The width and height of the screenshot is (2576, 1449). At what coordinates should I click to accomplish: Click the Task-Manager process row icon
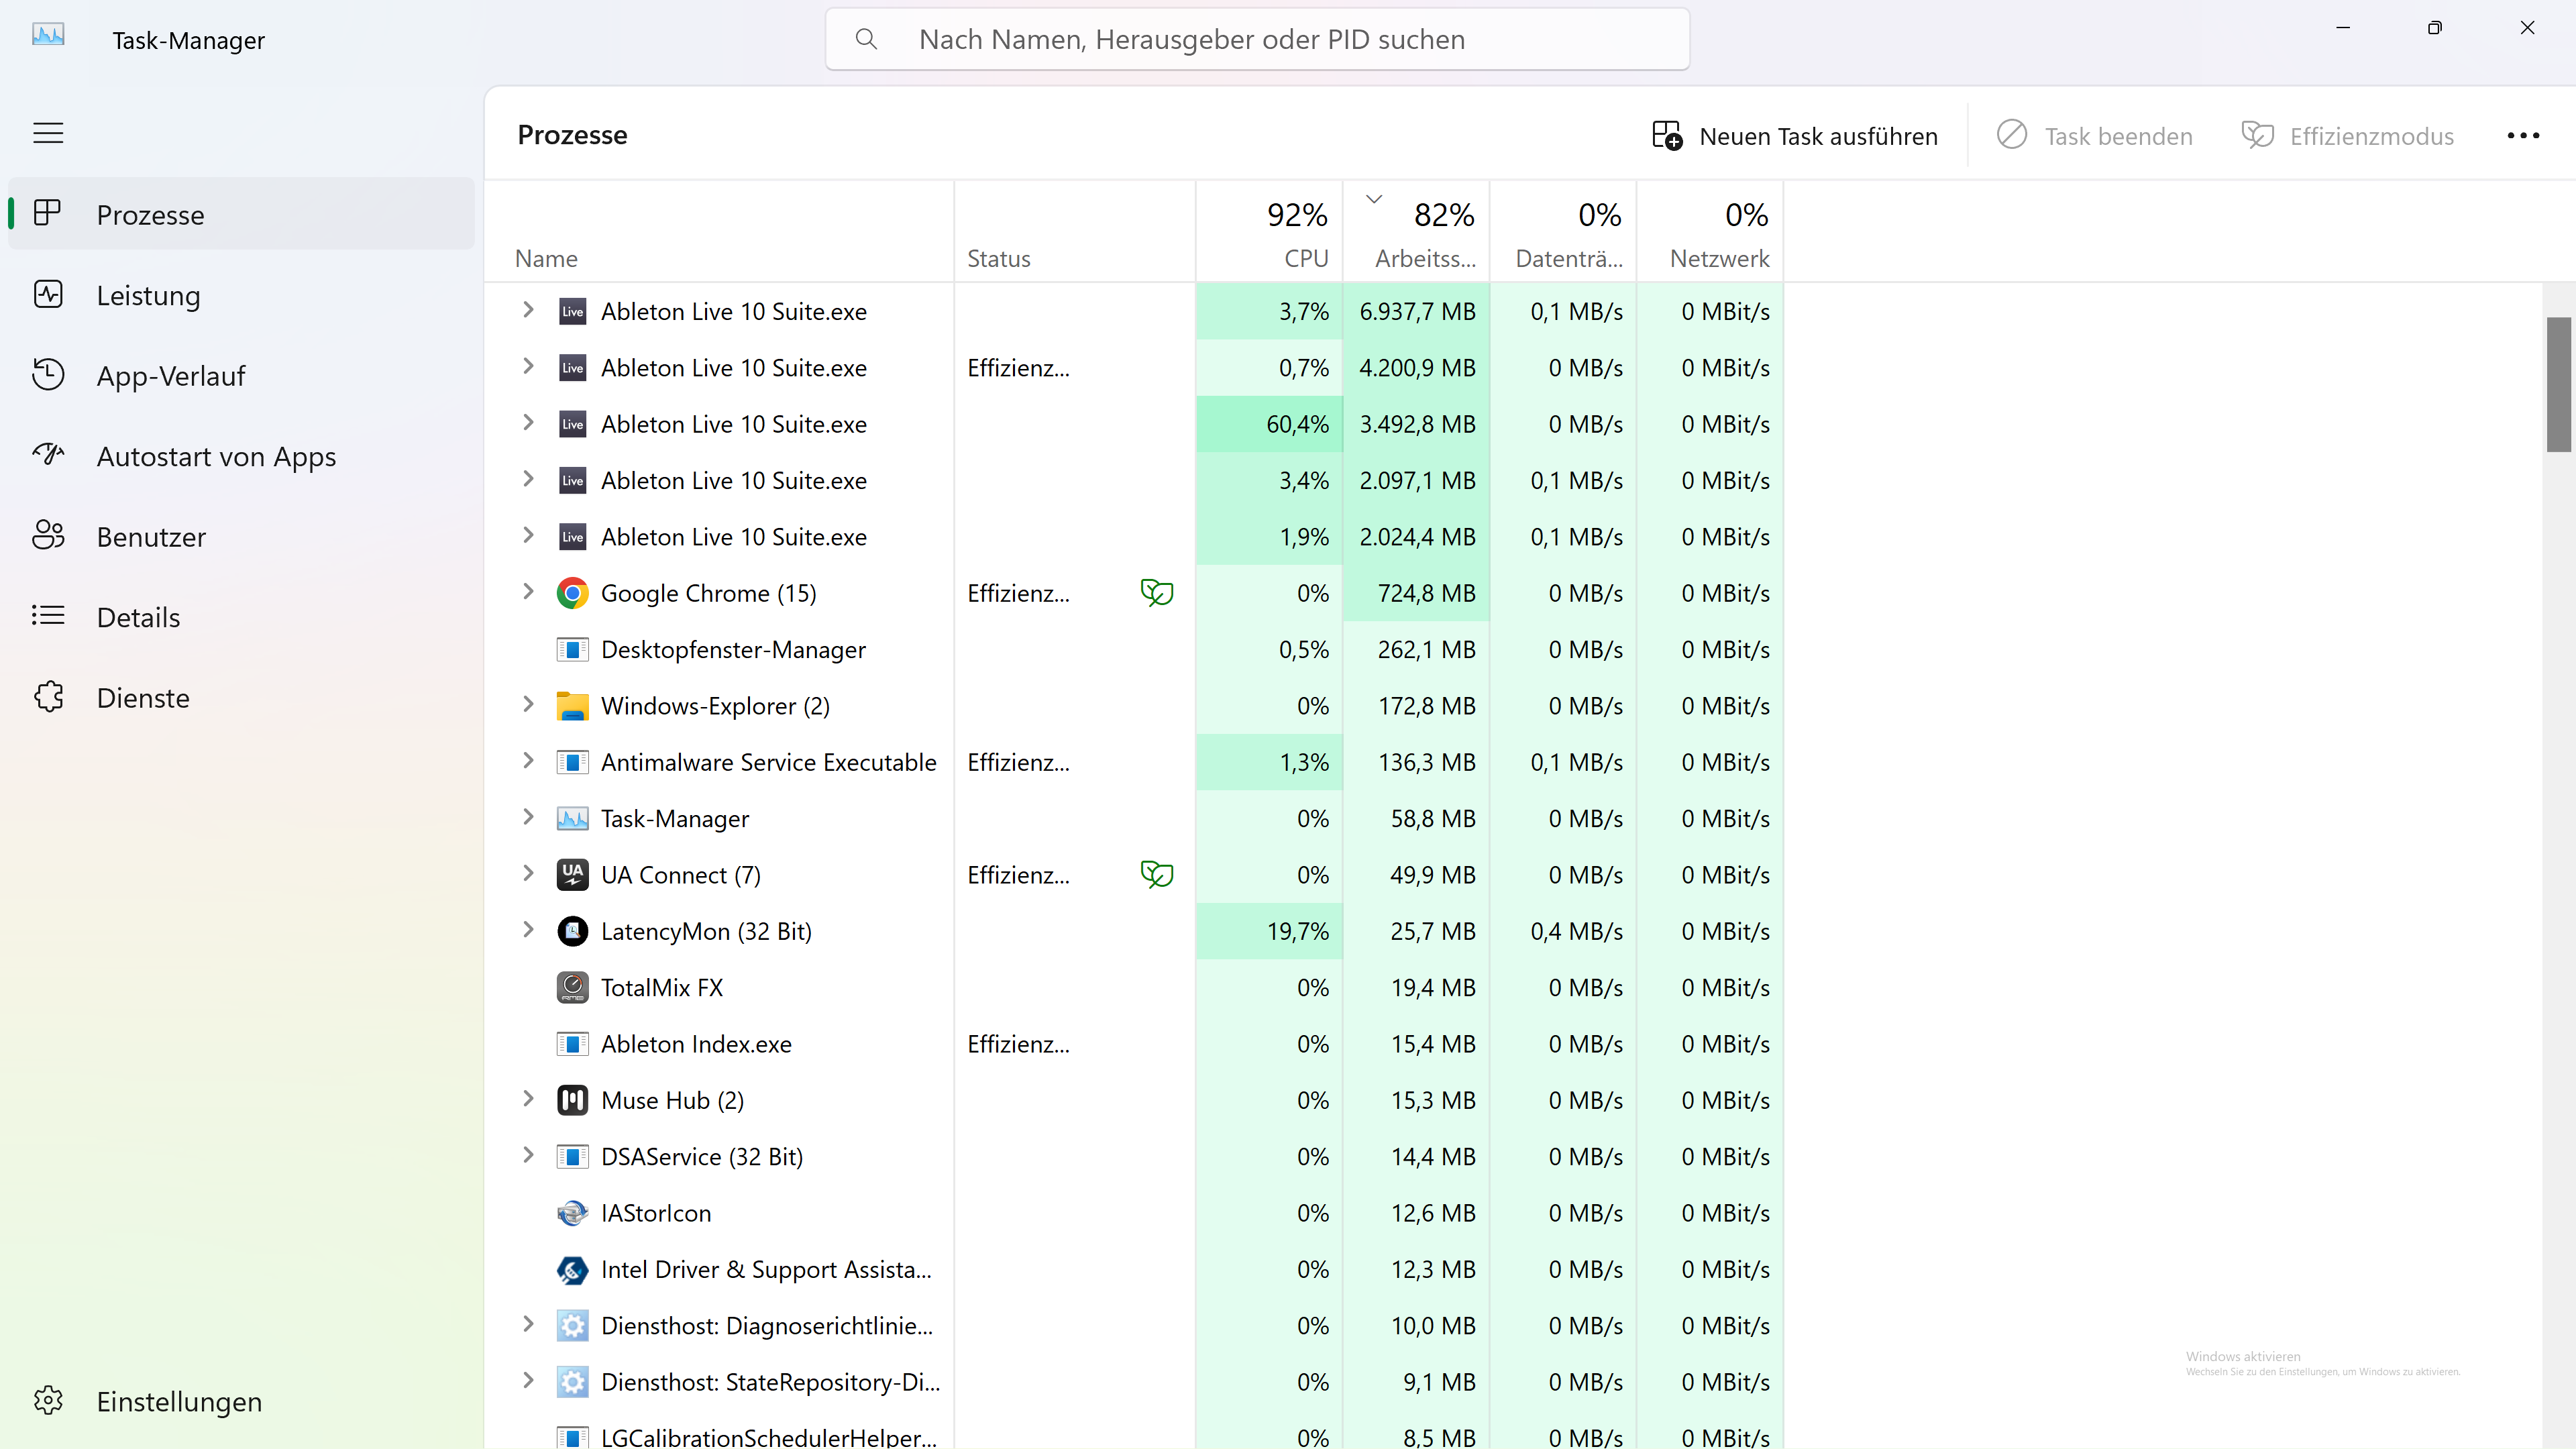click(572, 819)
